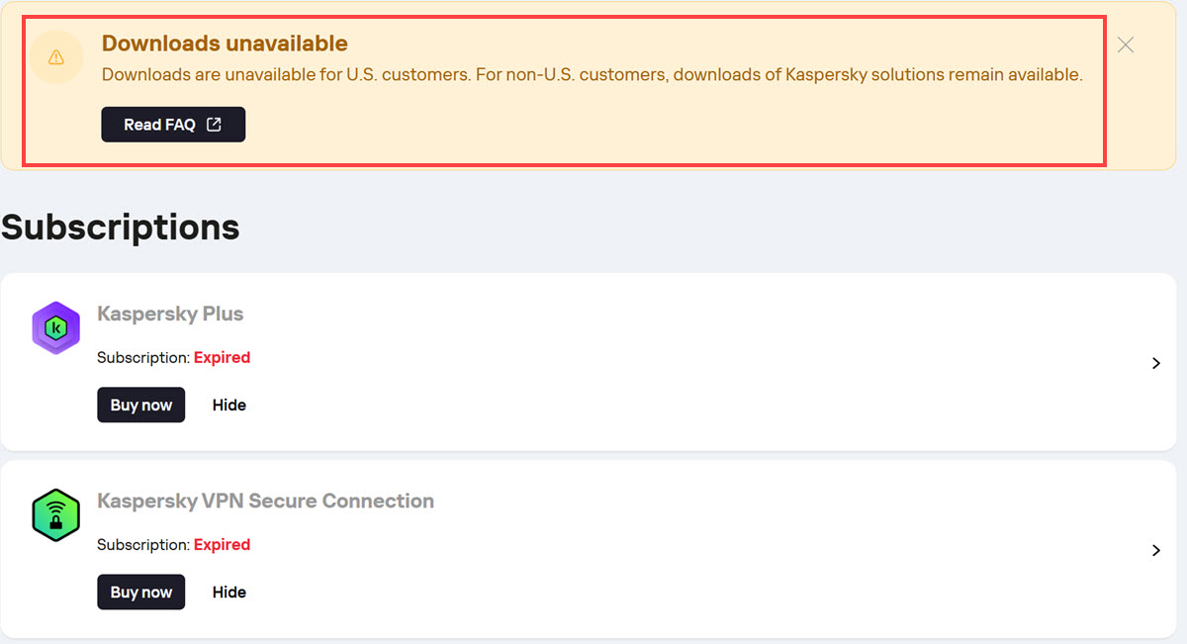Click the U.S. customers downloads message text
The height and width of the screenshot is (644, 1187).
593,75
